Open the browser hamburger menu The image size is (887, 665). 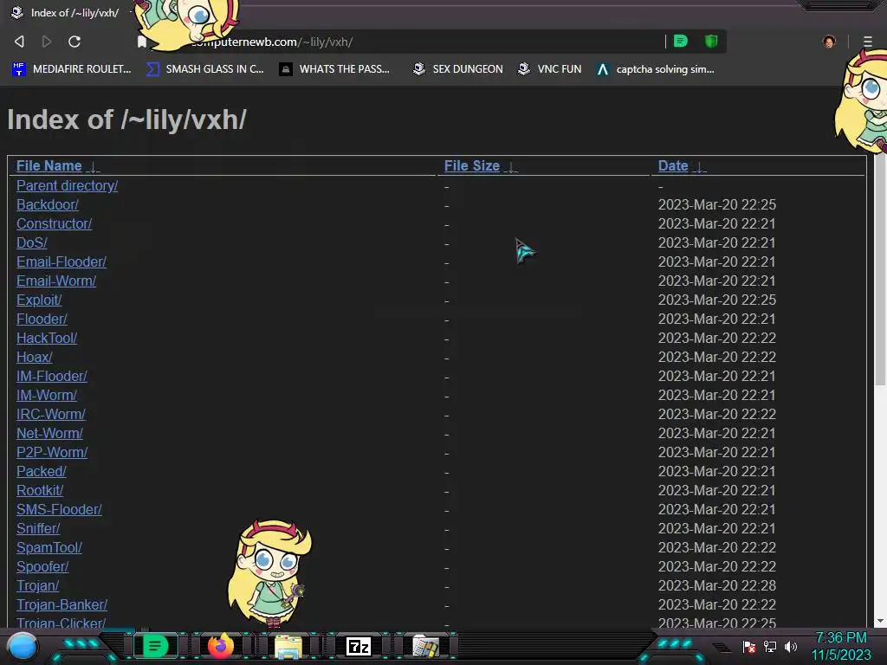(868, 42)
